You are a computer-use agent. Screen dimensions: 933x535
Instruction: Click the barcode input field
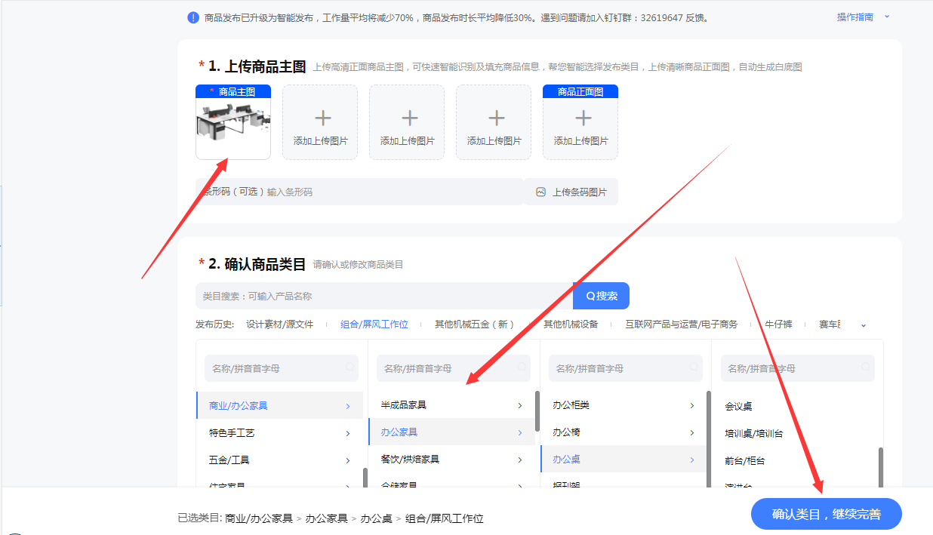pyautogui.click(x=359, y=192)
